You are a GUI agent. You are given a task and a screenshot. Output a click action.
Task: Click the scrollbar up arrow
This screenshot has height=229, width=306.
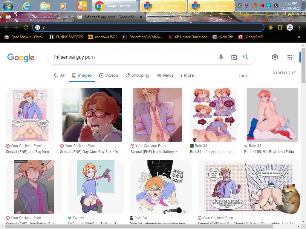(303, 45)
